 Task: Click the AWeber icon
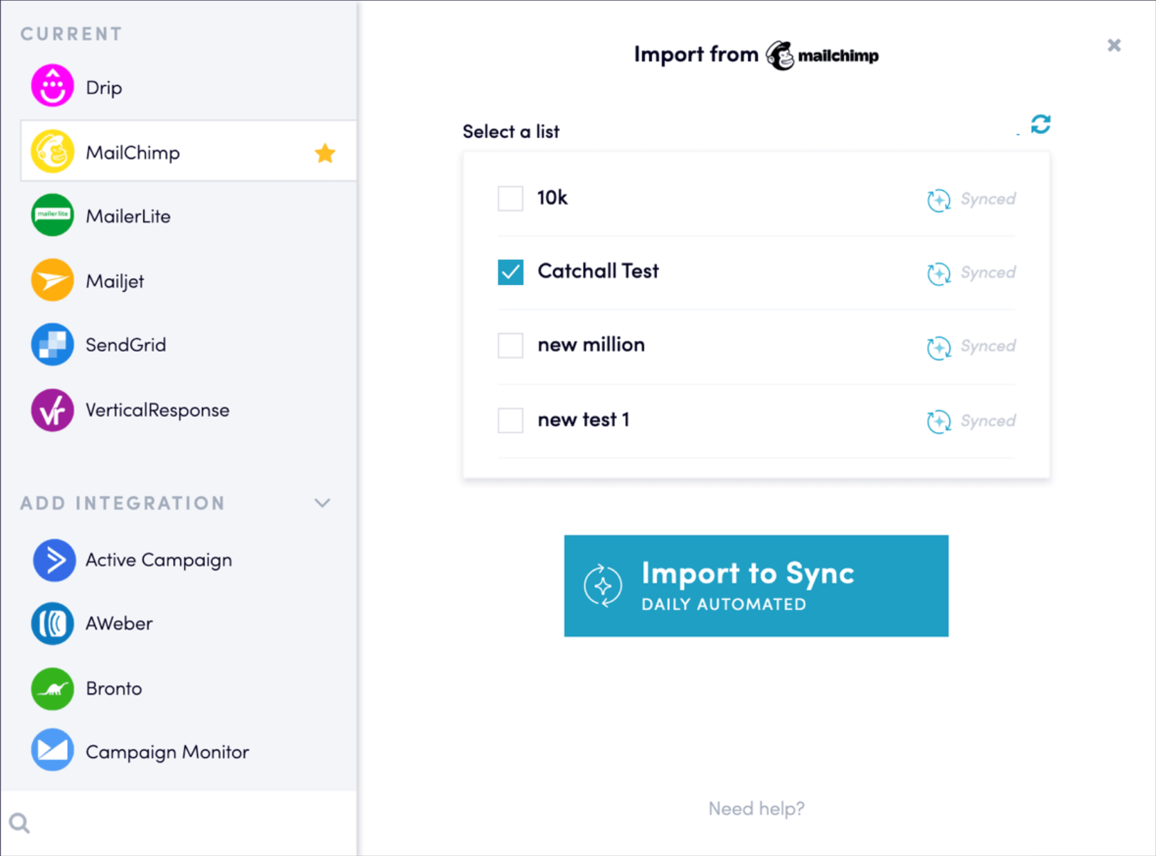pyautogui.click(x=53, y=624)
